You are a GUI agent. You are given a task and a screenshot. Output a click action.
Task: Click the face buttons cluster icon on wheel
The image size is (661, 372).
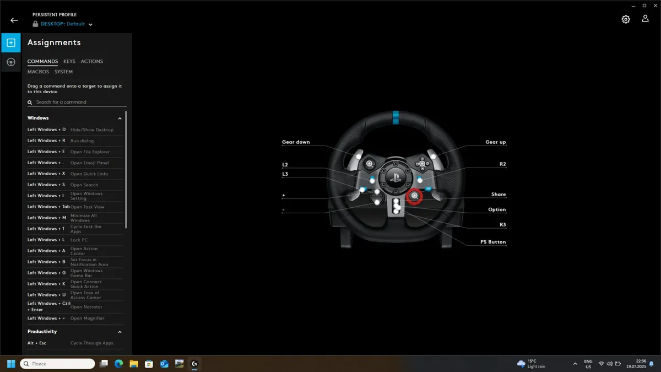coord(422,164)
